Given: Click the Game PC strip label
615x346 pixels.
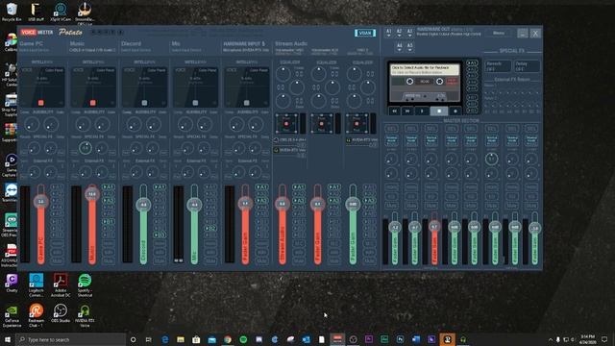Looking at the screenshot, I should [31, 43].
